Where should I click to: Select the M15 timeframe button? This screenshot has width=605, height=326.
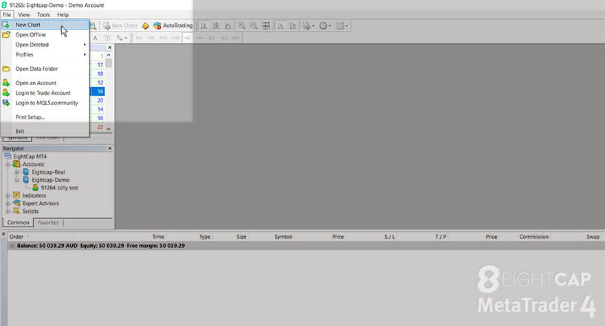pyautogui.click(x=163, y=38)
